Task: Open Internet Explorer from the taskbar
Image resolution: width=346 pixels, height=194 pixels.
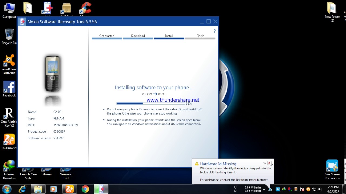Action: click(x=23, y=189)
